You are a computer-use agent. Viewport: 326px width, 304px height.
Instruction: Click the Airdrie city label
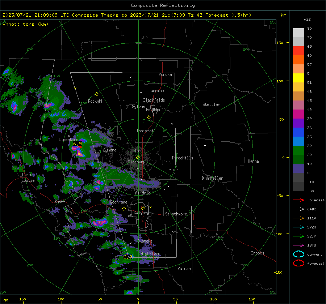tap(143, 193)
